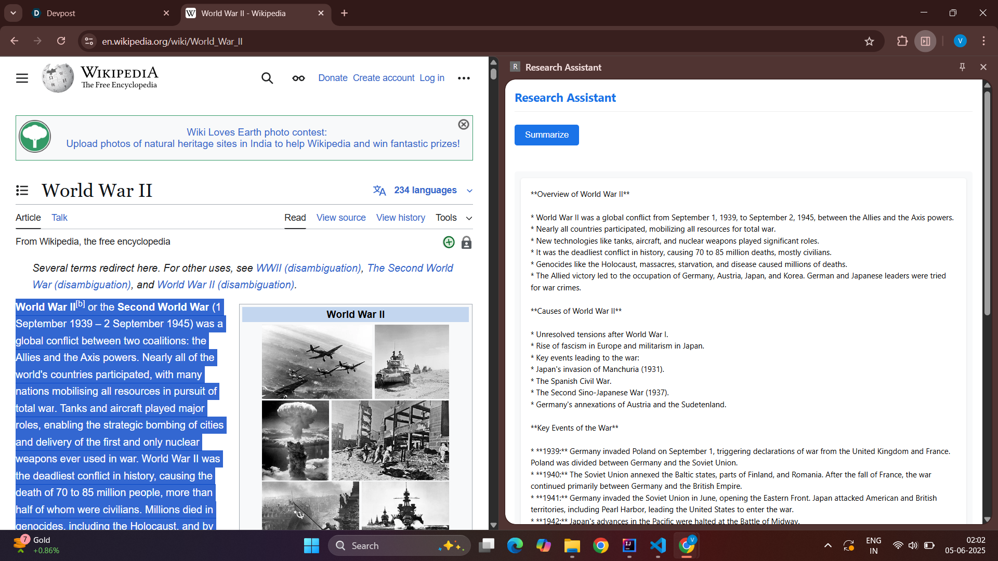Bookmark this page with star icon

(869, 41)
